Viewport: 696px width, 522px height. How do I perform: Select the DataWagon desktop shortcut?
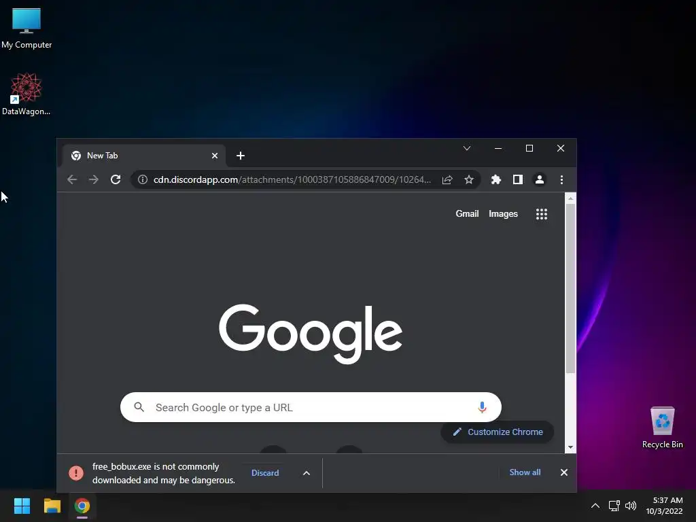click(26, 94)
